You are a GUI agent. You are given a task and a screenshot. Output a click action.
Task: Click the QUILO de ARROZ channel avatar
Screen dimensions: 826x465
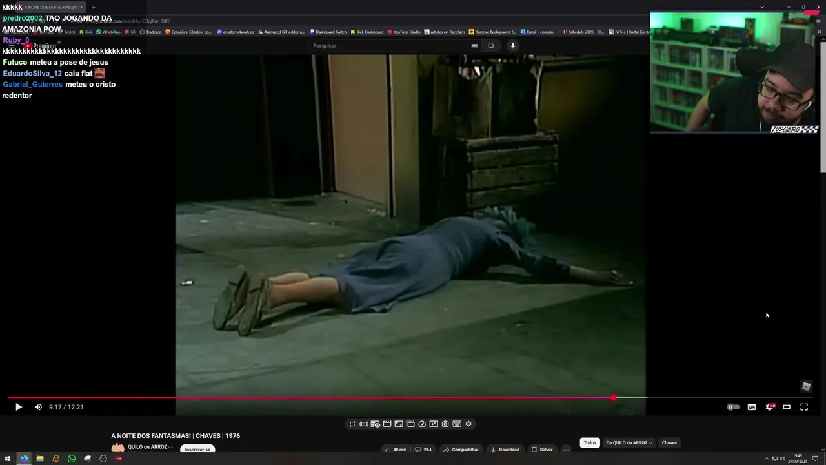pyautogui.click(x=117, y=448)
